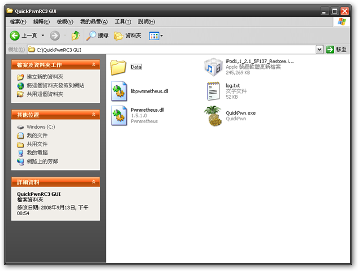The height and width of the screenshot is (271, 358).
Task: Click 將這個資料夾發佈到網站 link
Action: (x=55, y=85)
